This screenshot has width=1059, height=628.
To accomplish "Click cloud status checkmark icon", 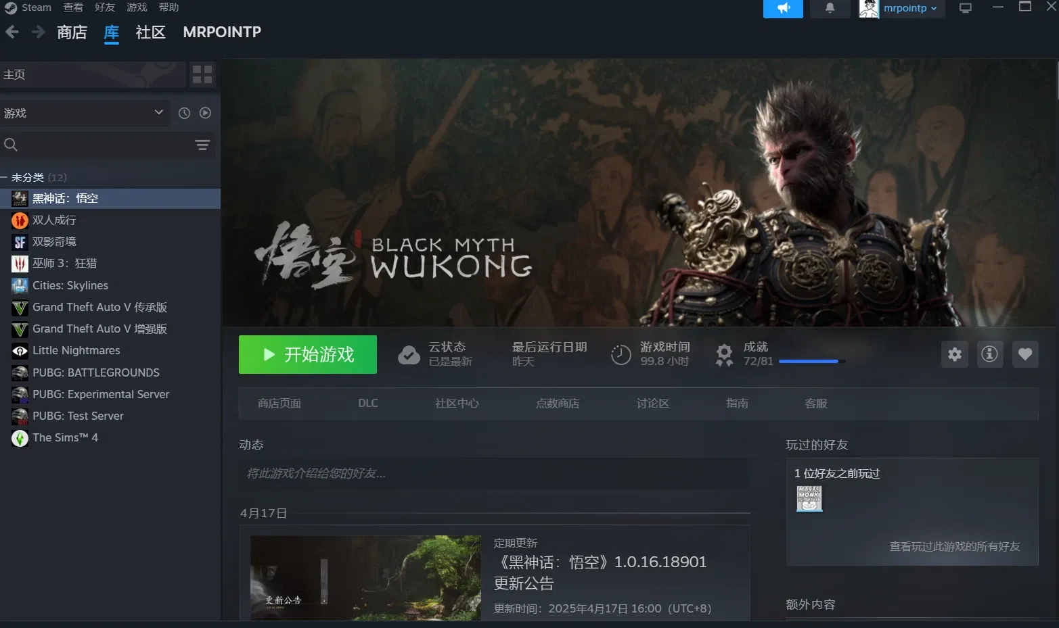I will pyautogui.click(x=409, y=354).
